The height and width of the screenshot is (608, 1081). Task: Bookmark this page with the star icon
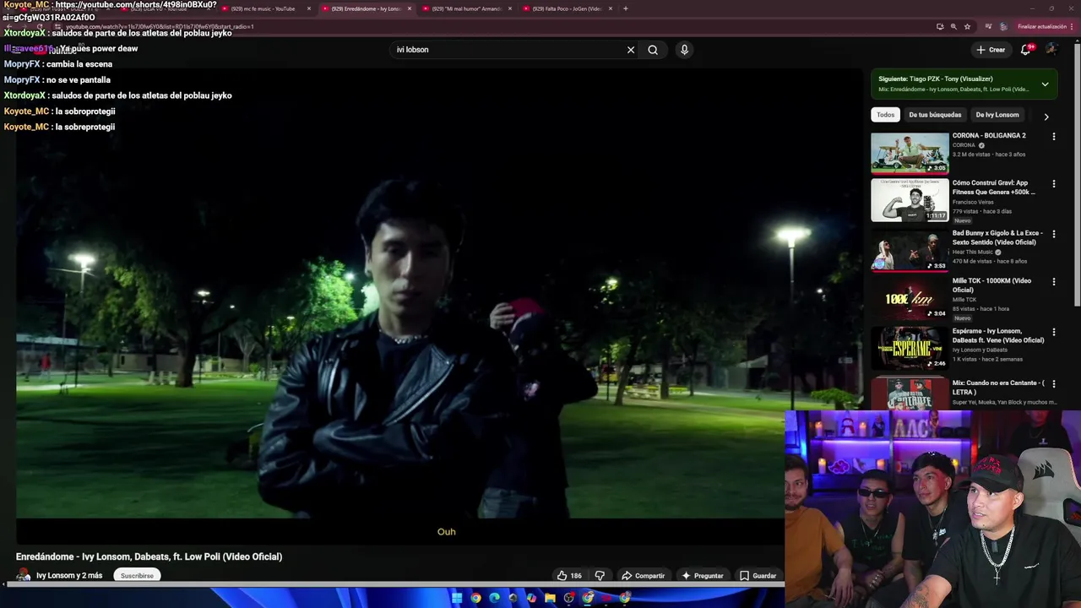tap(967, 26)
